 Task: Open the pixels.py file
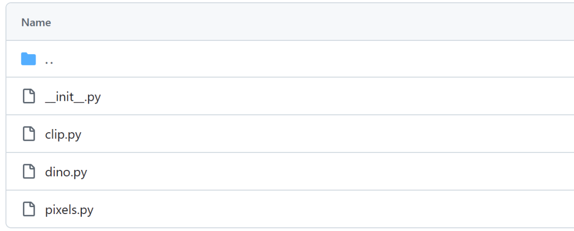(x=69, y=210)
